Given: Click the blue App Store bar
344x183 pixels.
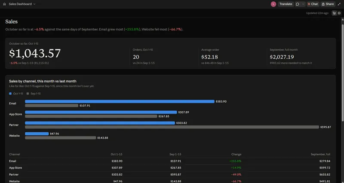Looking at the screenshot, I should coord(101,112).
